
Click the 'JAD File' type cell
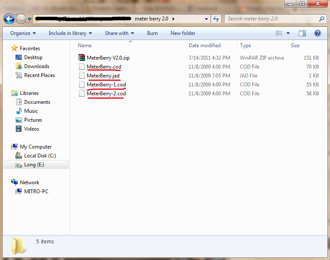pos(248,76)
